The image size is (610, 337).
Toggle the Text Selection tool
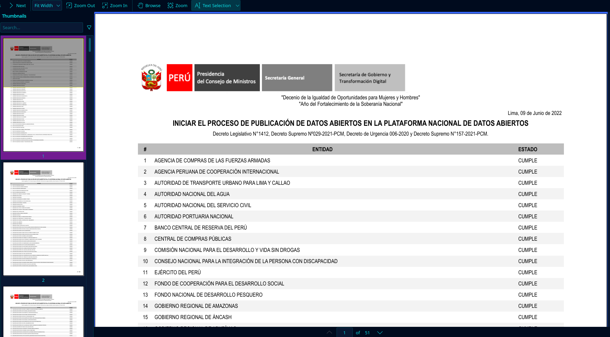click(x=213, y=5)
